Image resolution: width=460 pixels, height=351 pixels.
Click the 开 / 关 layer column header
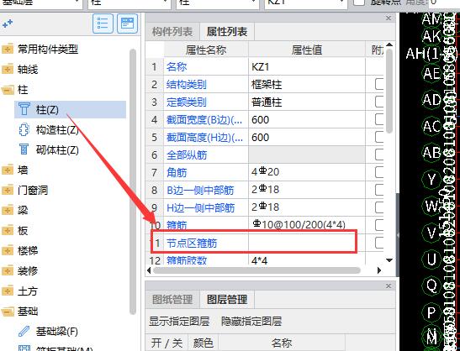(x=167, y=343)
